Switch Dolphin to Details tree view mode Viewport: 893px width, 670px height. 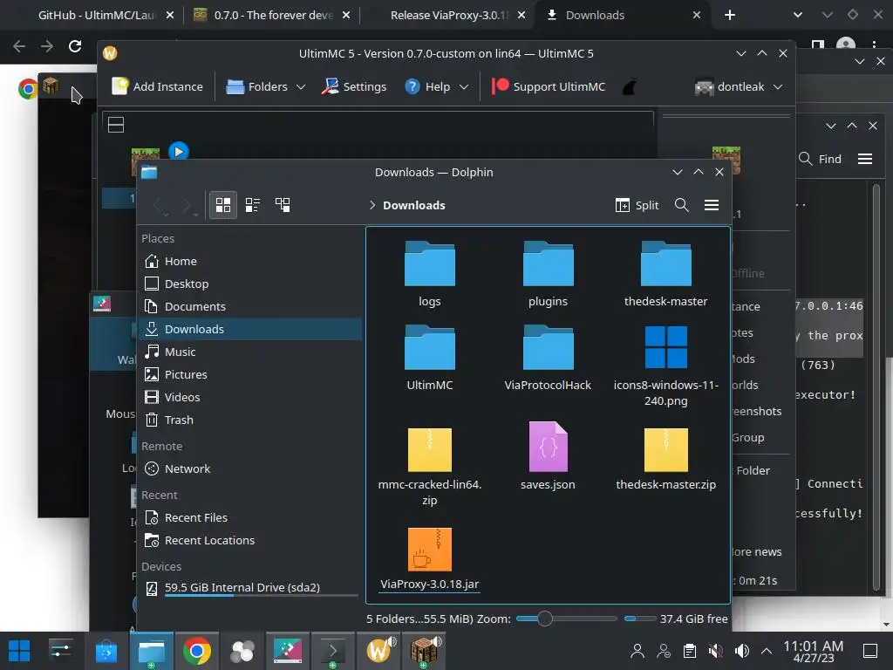[283, 205]
